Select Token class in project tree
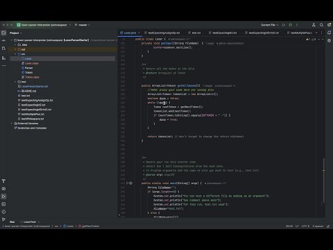The image size is (333, 250). click(x=27, y=72)
